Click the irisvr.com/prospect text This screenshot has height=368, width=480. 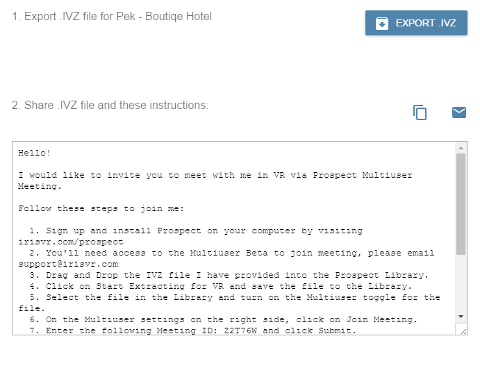71,242
